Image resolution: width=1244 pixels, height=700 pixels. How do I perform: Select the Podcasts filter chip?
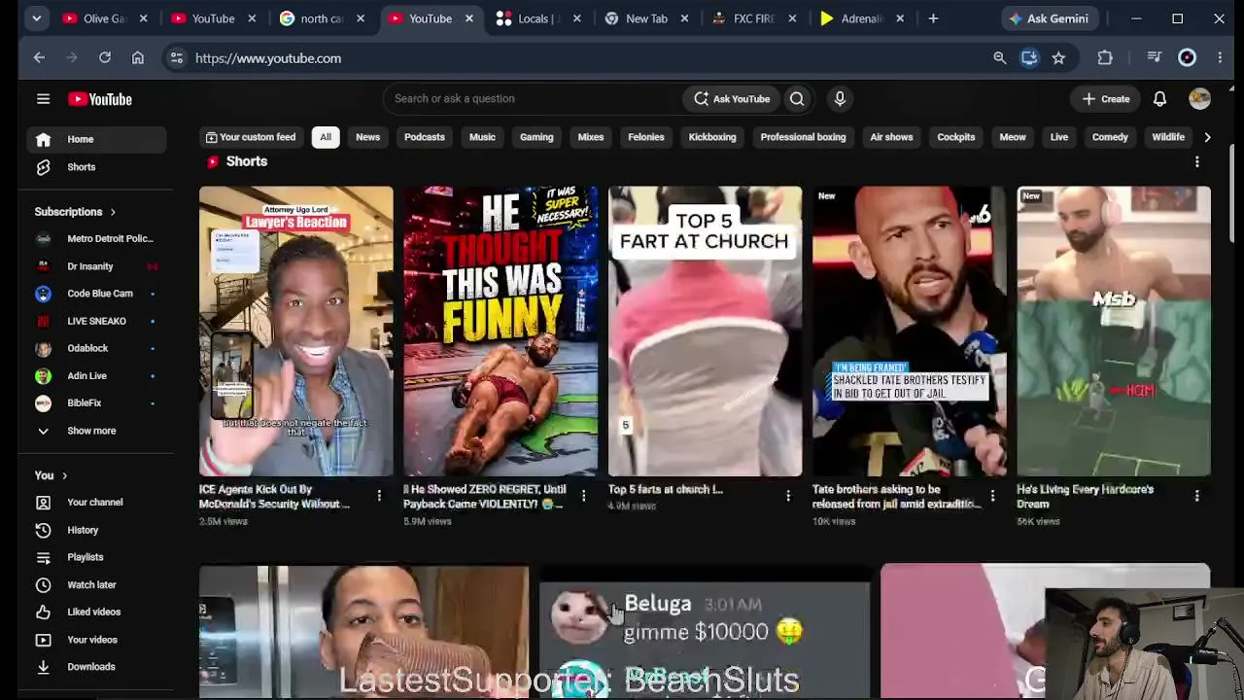(425, 137)
